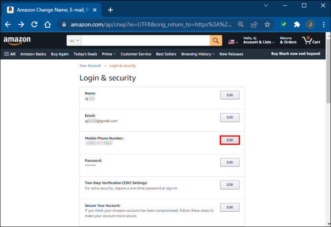
Task: Submit search with the orange magnifier button
Action: (216, 41)
